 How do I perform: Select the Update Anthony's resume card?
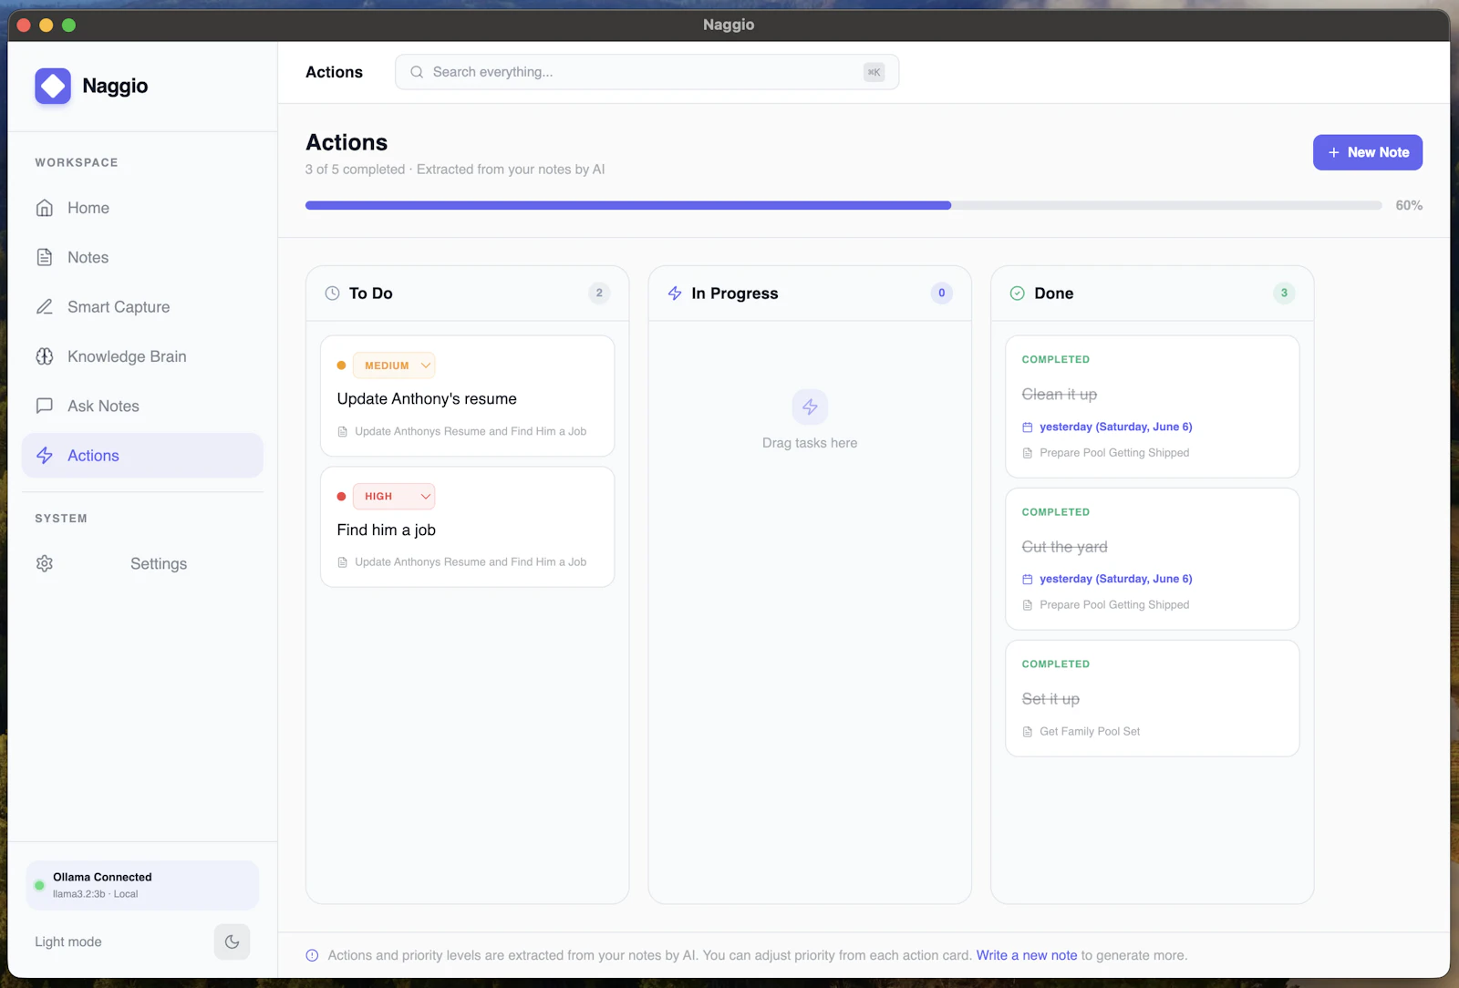(467, 396)
